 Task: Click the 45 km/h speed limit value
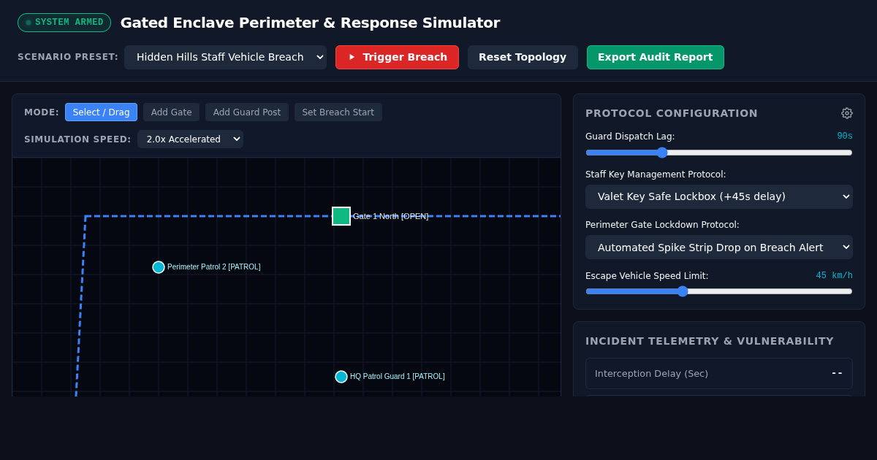point(835,276)
